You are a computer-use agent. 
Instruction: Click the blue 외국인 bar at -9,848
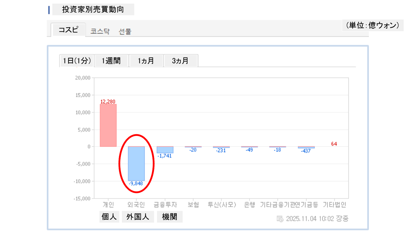(136, 163)
